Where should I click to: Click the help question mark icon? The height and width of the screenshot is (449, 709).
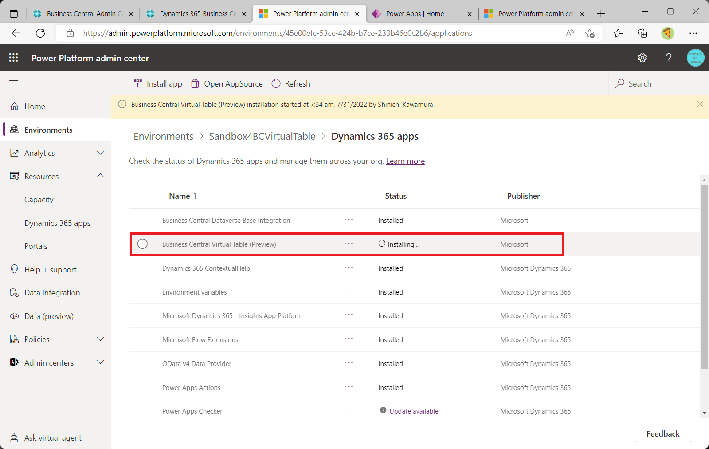tap(669, 58)
